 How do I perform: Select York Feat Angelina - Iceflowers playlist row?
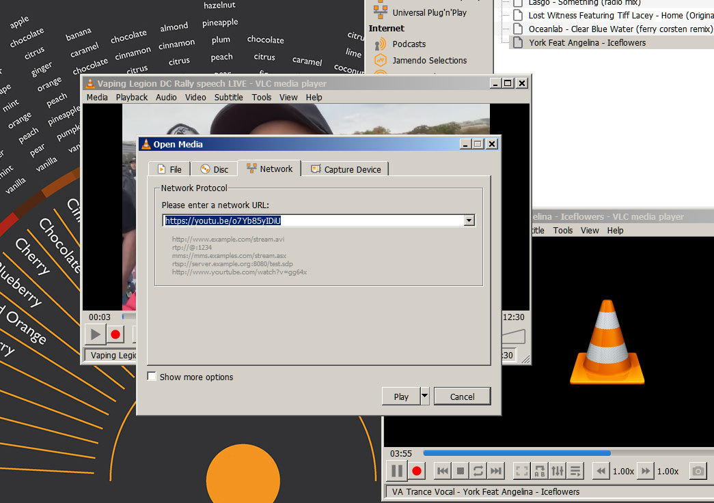click(610, 43)
